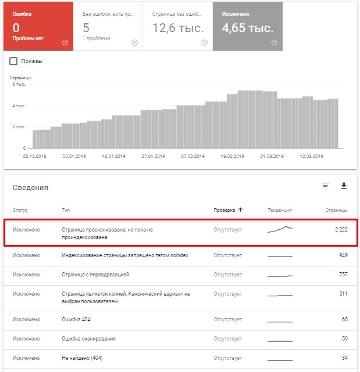Click the 'Проблем нет' text on red card
Screen dimensions: 360x372
pos(28,38)
